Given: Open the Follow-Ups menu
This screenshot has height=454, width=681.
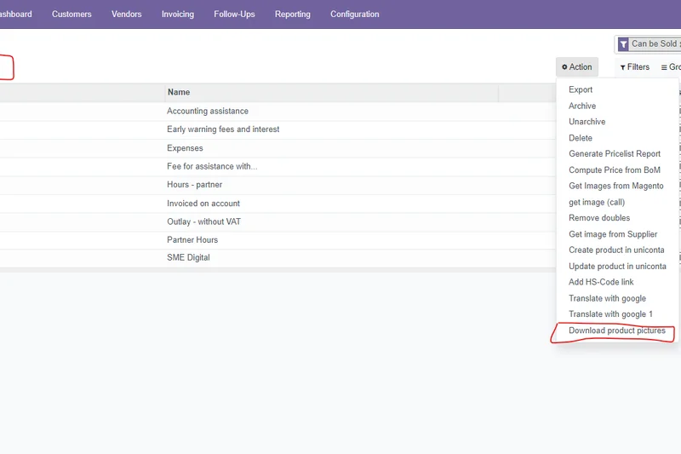Looking at the screenshot, I should 234,14.
